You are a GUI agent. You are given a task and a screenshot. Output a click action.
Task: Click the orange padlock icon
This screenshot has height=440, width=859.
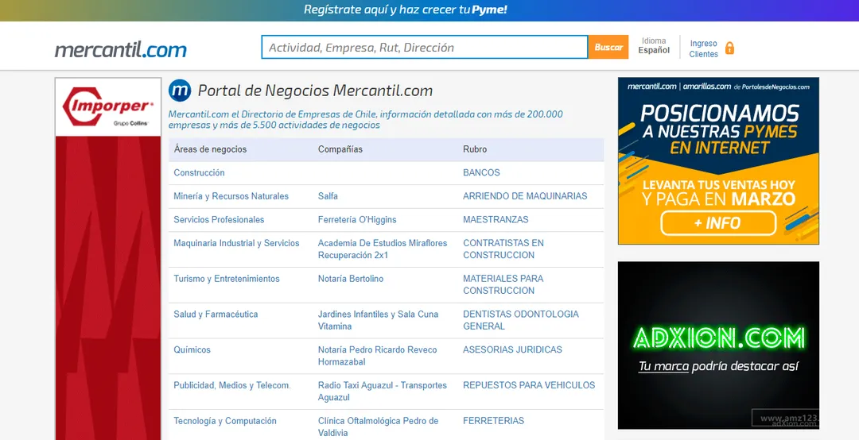(x=729, y=48)
